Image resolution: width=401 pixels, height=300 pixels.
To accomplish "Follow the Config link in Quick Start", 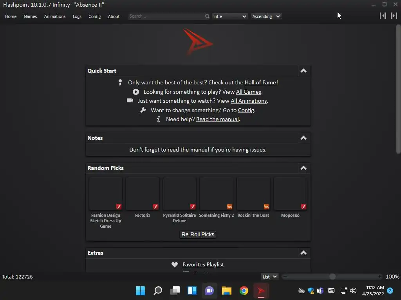I will (246, 110).
